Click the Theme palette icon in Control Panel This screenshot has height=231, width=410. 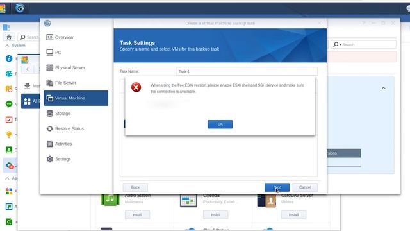coord(9,74)
